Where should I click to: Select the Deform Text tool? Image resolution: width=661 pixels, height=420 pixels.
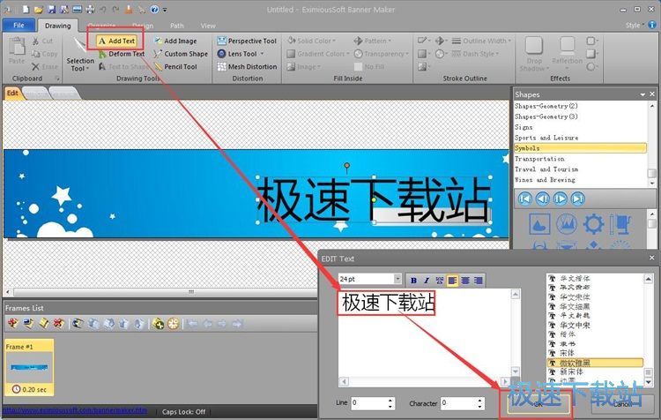122,54
